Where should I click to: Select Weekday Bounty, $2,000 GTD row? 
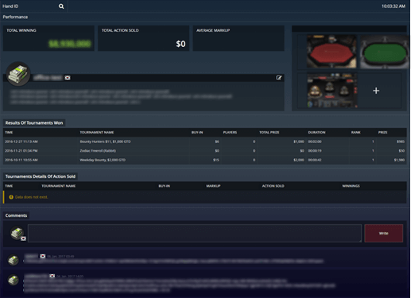point(205,160)
